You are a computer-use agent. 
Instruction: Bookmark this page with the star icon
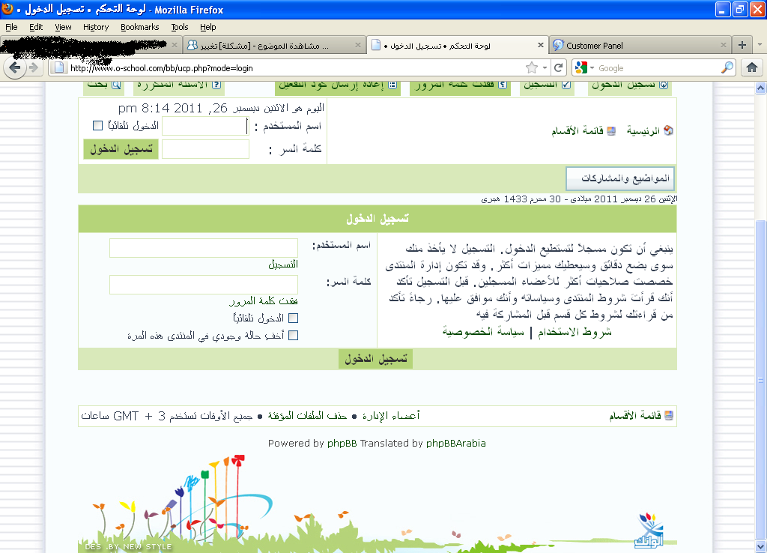point(532,68)
